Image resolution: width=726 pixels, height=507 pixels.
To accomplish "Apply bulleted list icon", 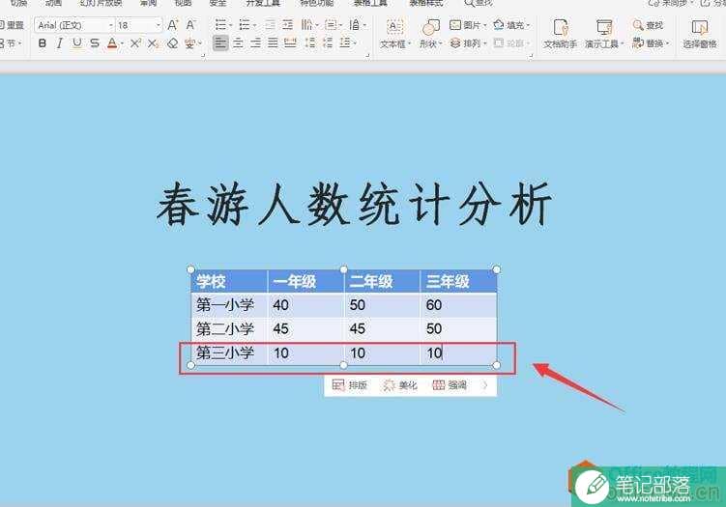I will tap(220, 25).
